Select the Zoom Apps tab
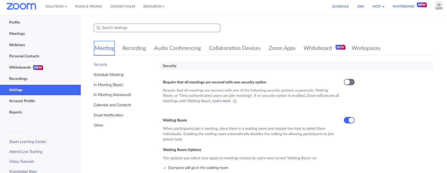This screenshot has width=447, height=173. tap(282, 48)
